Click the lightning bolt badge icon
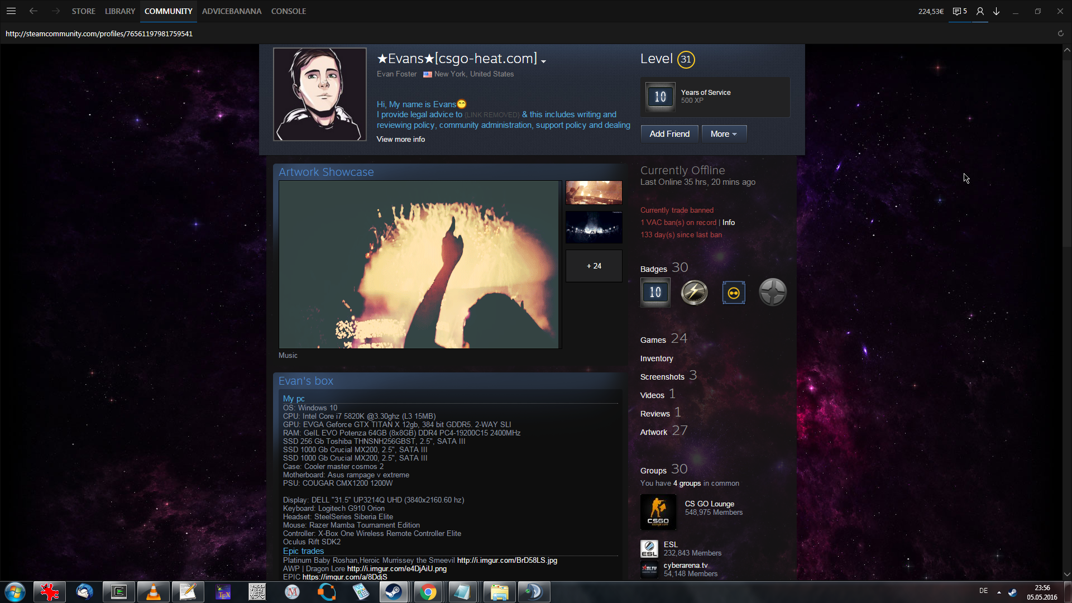 pyautogui.click(x=694, y=292)
